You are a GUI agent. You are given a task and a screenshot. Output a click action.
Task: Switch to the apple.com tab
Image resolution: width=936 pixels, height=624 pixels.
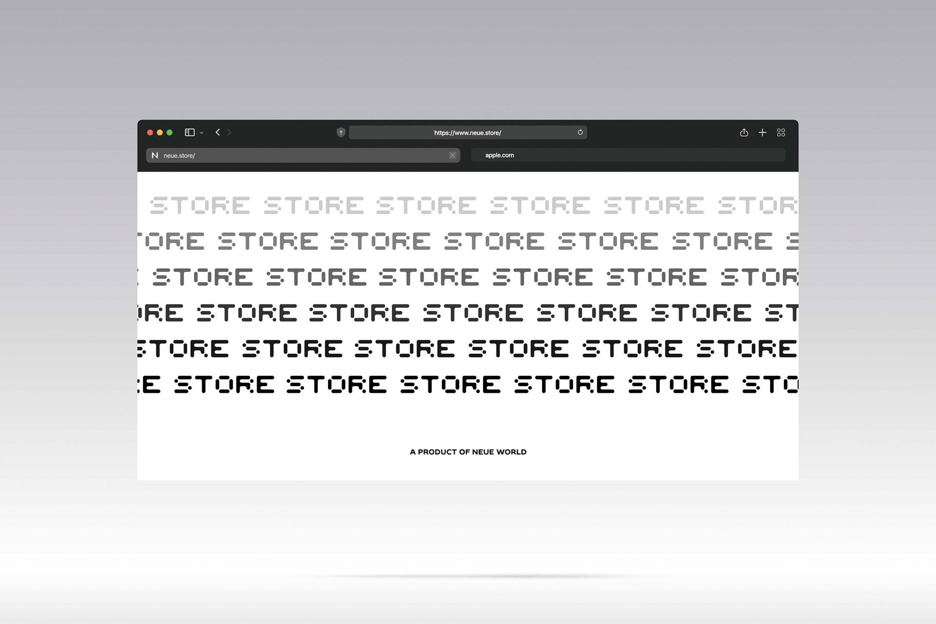628,155
